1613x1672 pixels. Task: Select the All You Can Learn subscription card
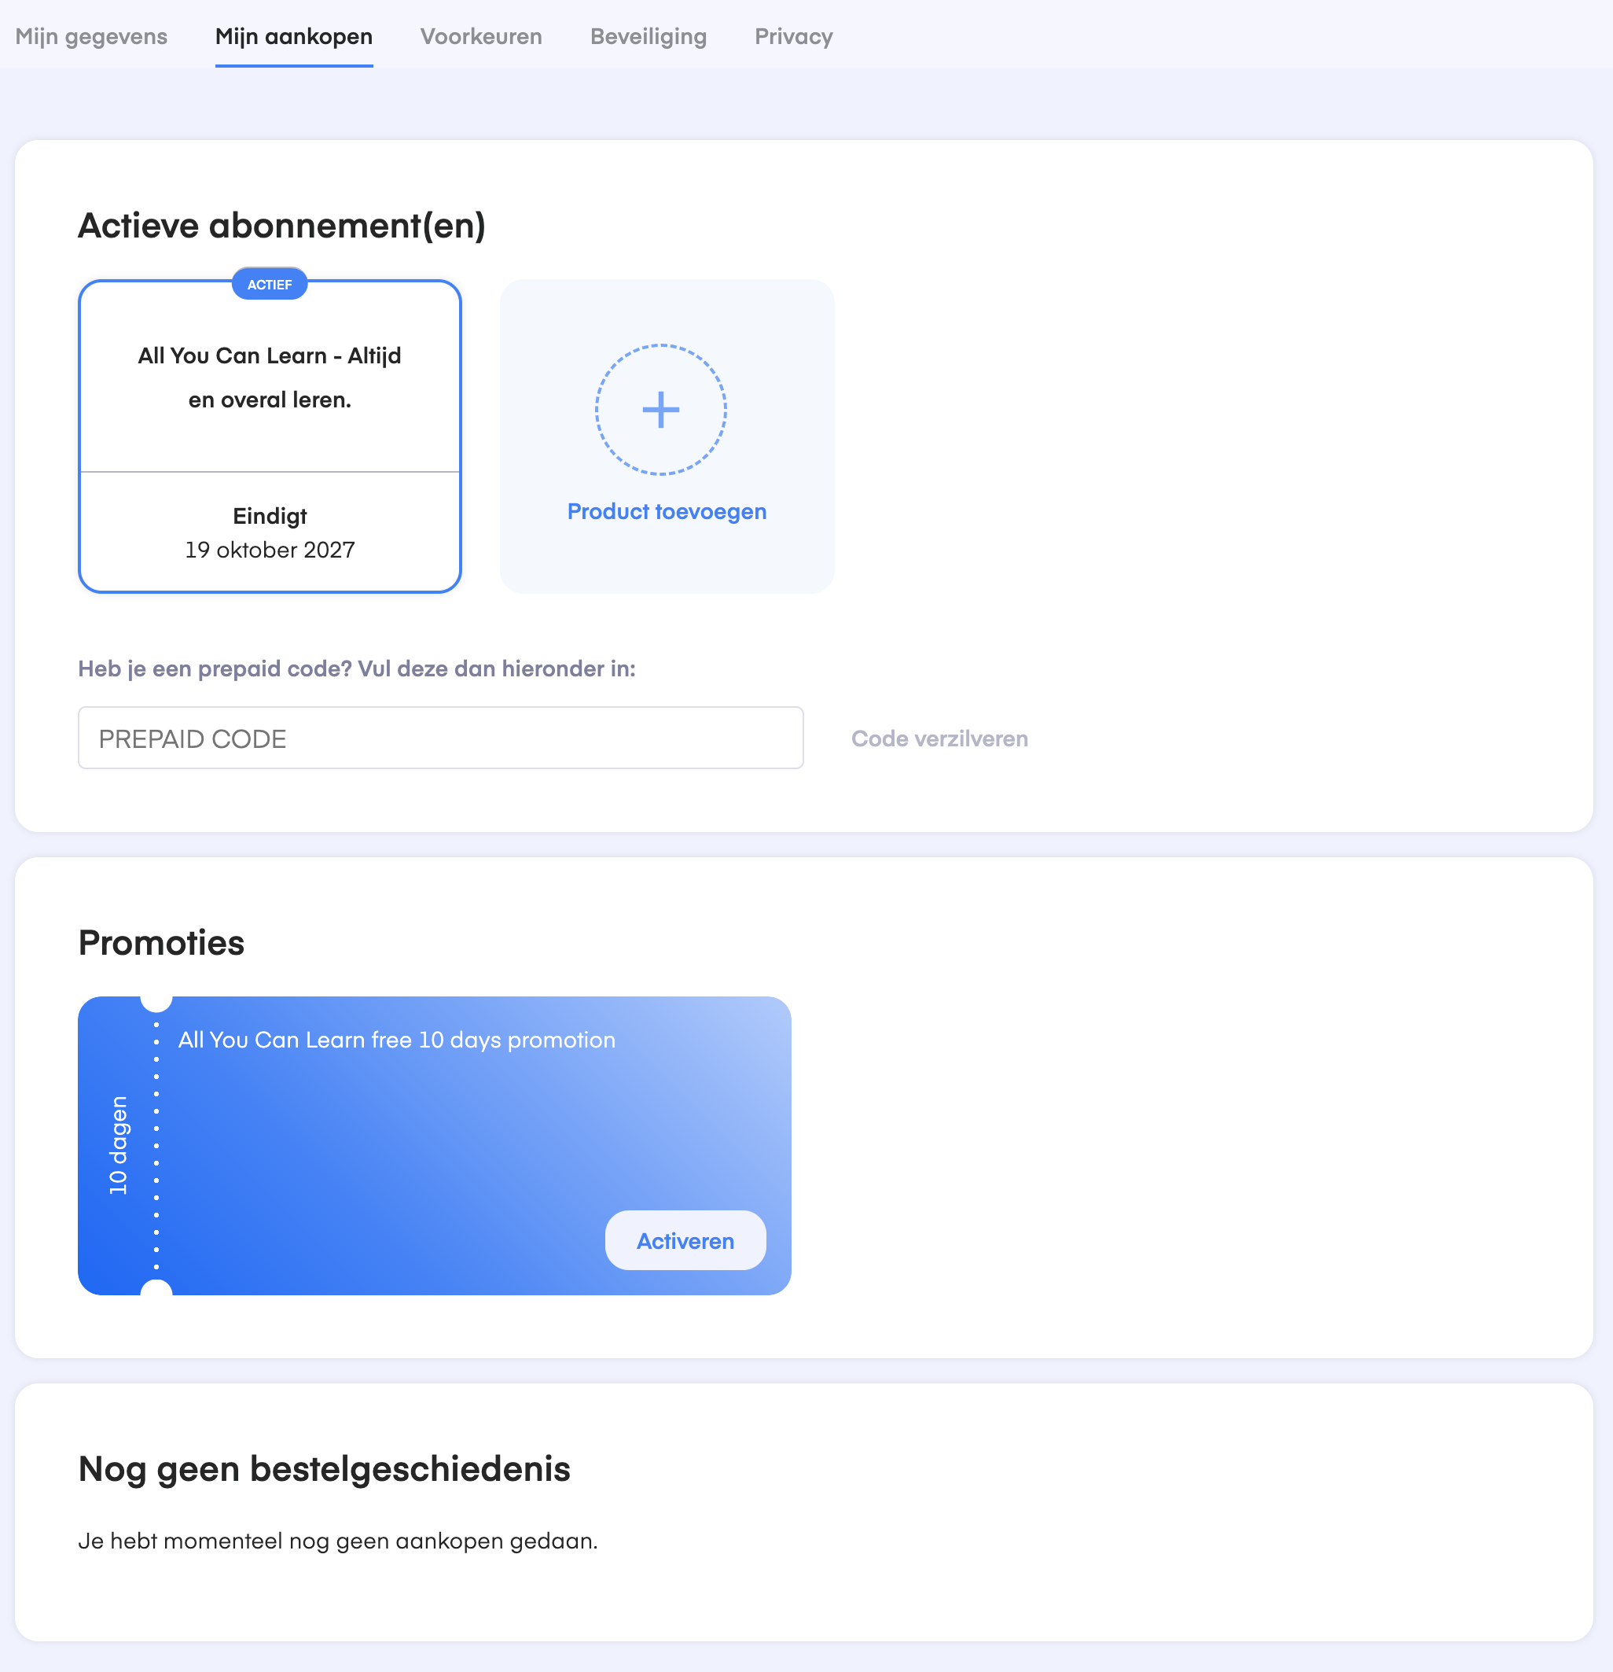(x=270, y=436)
